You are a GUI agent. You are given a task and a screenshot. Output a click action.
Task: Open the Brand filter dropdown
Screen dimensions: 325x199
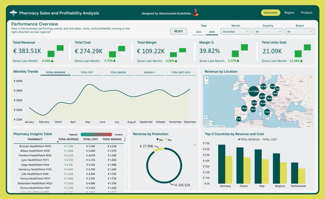coord(300,32)
